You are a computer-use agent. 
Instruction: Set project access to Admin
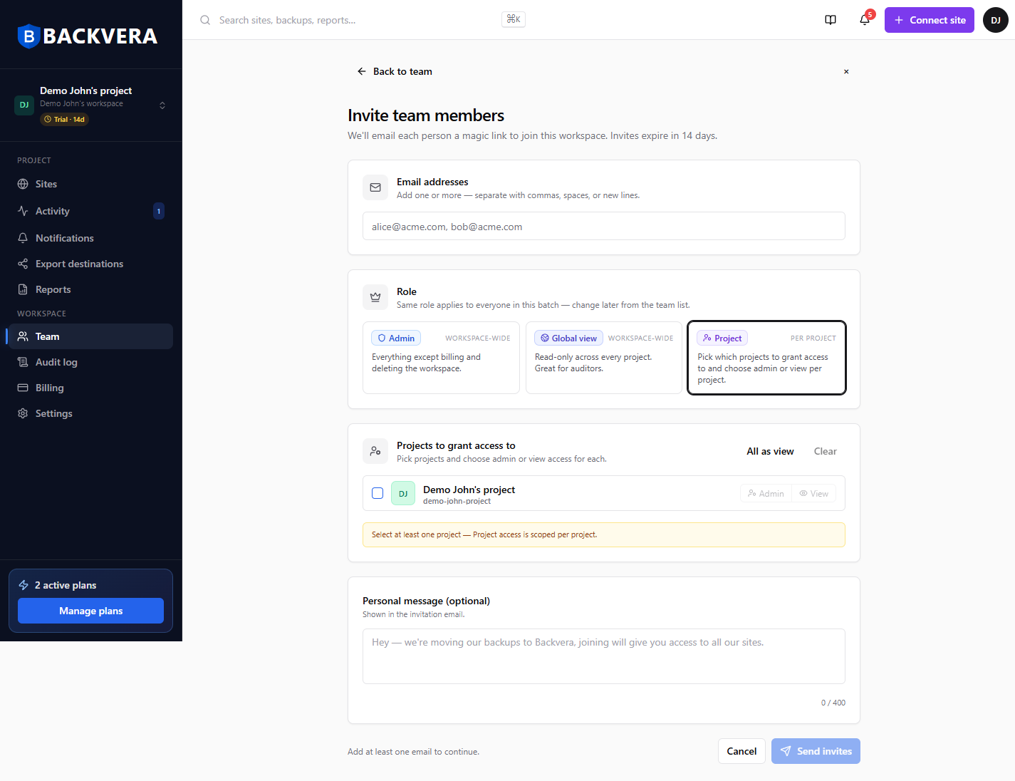[766, 493]
